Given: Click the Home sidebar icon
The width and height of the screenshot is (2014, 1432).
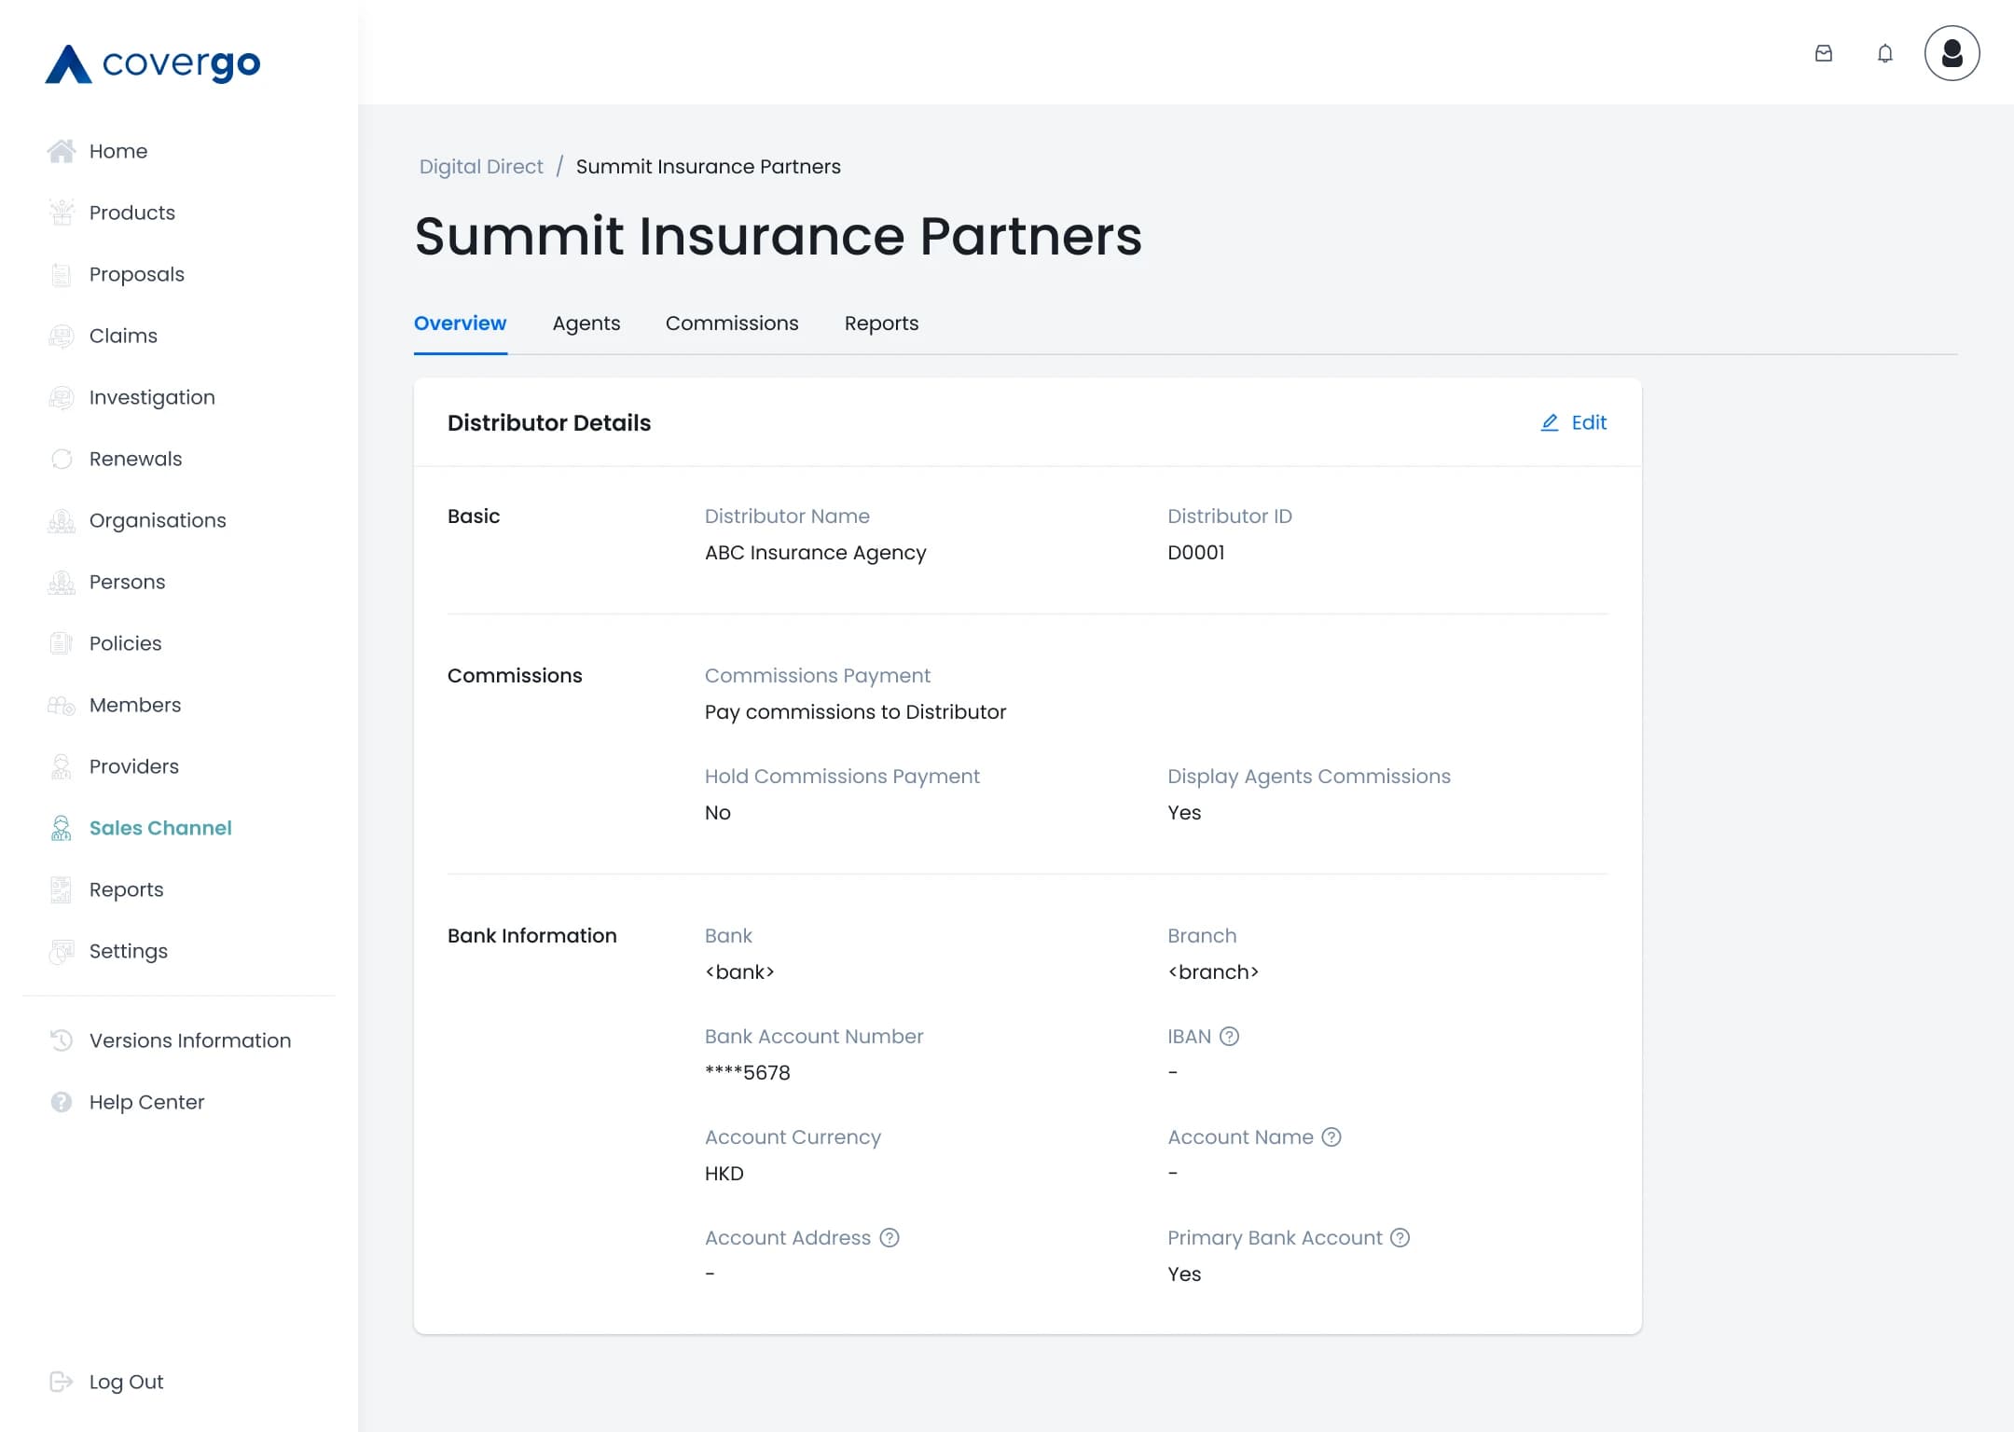Looking at the screenshot, I should (62, 151).
